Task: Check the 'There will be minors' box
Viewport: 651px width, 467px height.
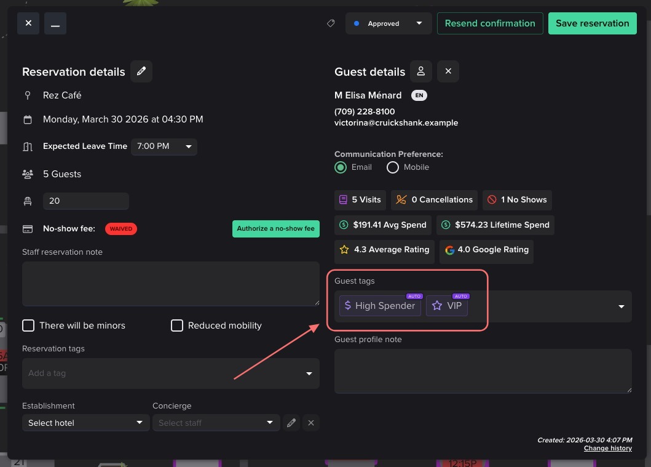Action: click(x=28, y=325)
